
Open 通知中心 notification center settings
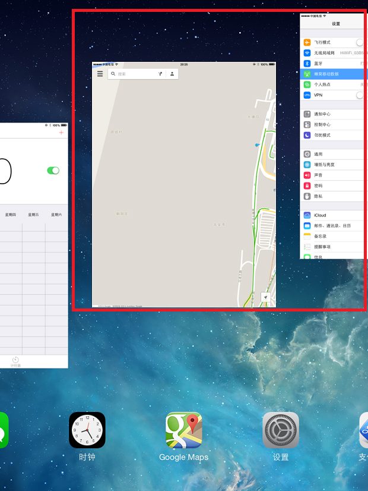click(332, 114)
